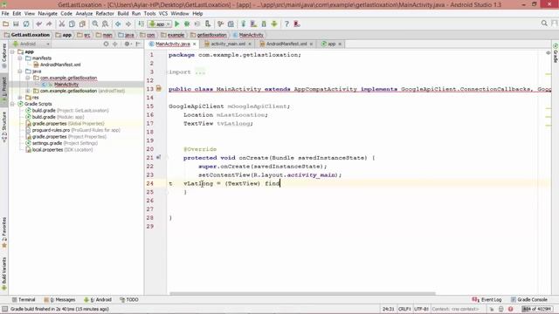The image size is (559, 314).
Task: Click the Help question mark icon
Action: tap(286, 24)
